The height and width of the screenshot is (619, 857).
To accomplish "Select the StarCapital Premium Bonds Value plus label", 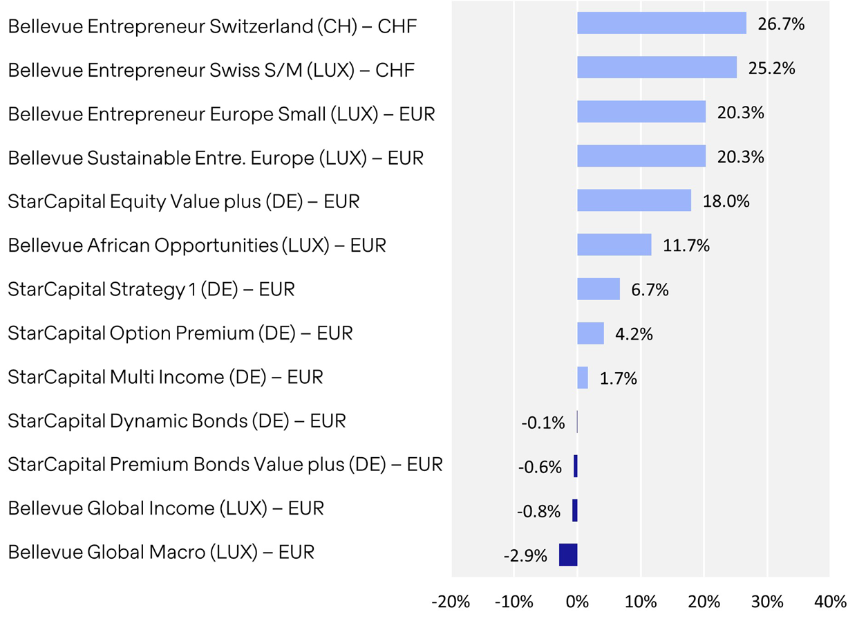I will pos(225,465).
